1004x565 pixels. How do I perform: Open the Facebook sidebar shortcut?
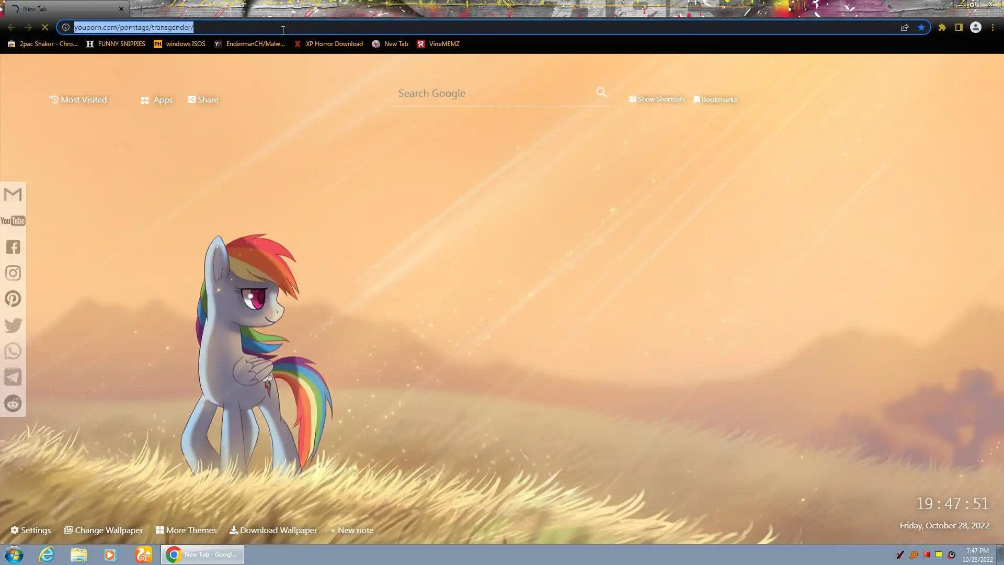pos(13,247)
